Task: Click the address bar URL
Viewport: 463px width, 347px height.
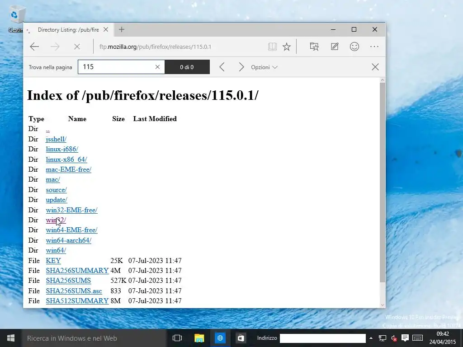Action: [156, 47]
